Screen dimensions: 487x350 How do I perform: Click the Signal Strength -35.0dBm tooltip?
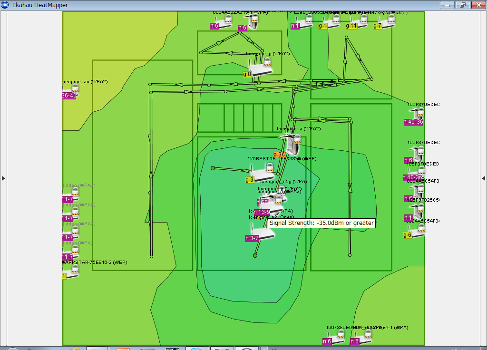tap(321, 223)
